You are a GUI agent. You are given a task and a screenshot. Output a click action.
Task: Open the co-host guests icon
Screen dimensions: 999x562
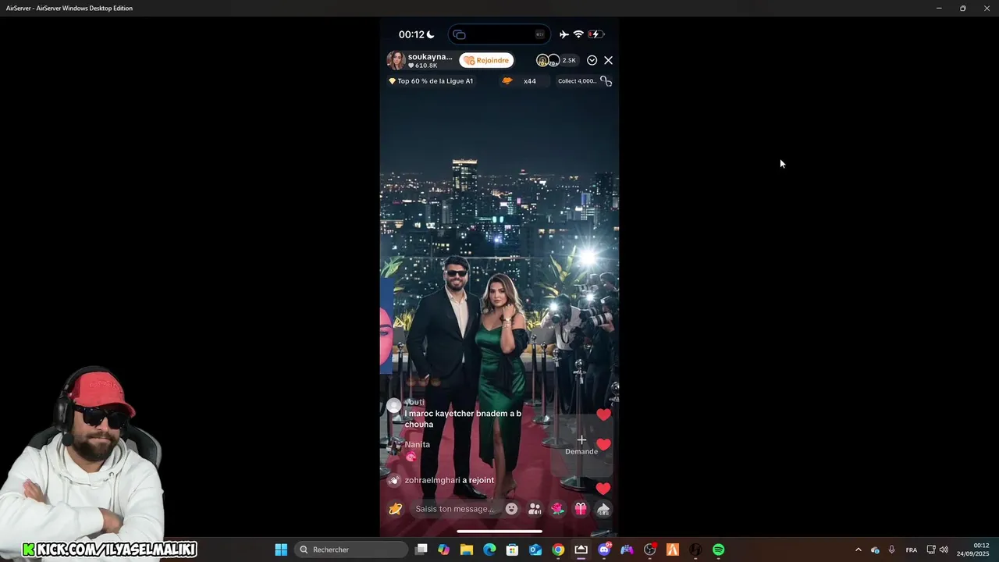pos(535,509)
